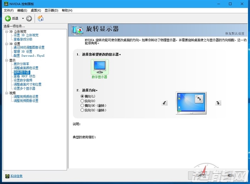Click the 取消 cancel button

point(231,175)
